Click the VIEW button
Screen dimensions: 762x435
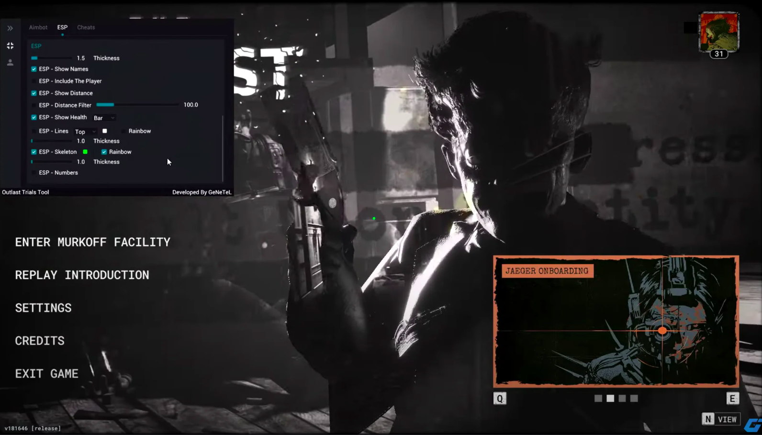click(727, 419)
